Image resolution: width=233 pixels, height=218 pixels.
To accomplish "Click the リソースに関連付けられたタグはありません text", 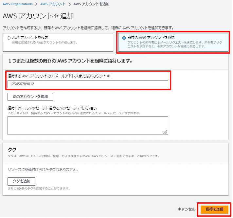I will tap(43, 170).
